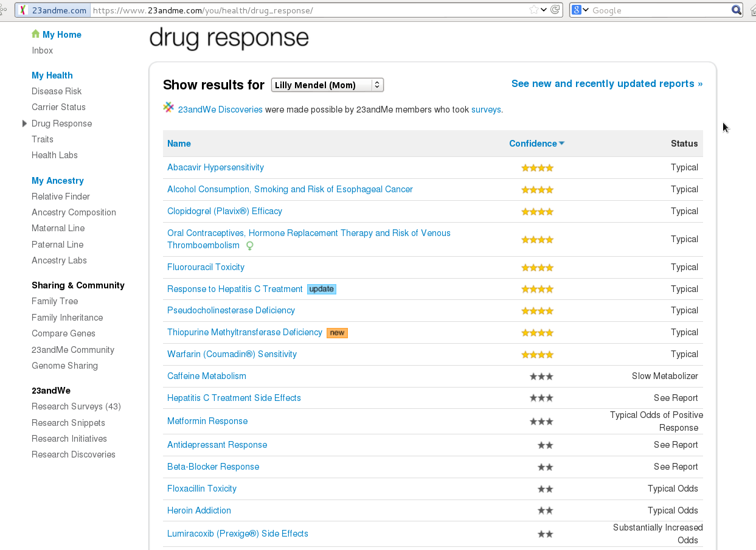The height and width of the screenshot is (550, 756).
Task: Open the Abacavir Hypersensitivity report
Action: (215, 167)
